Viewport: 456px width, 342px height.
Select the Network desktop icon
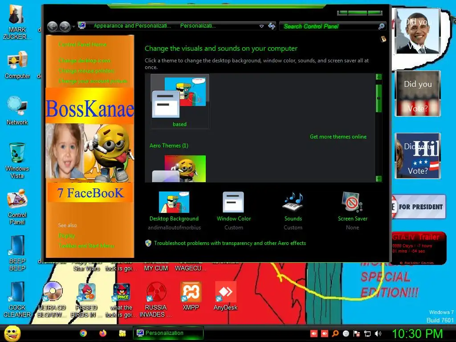[17, 111]
